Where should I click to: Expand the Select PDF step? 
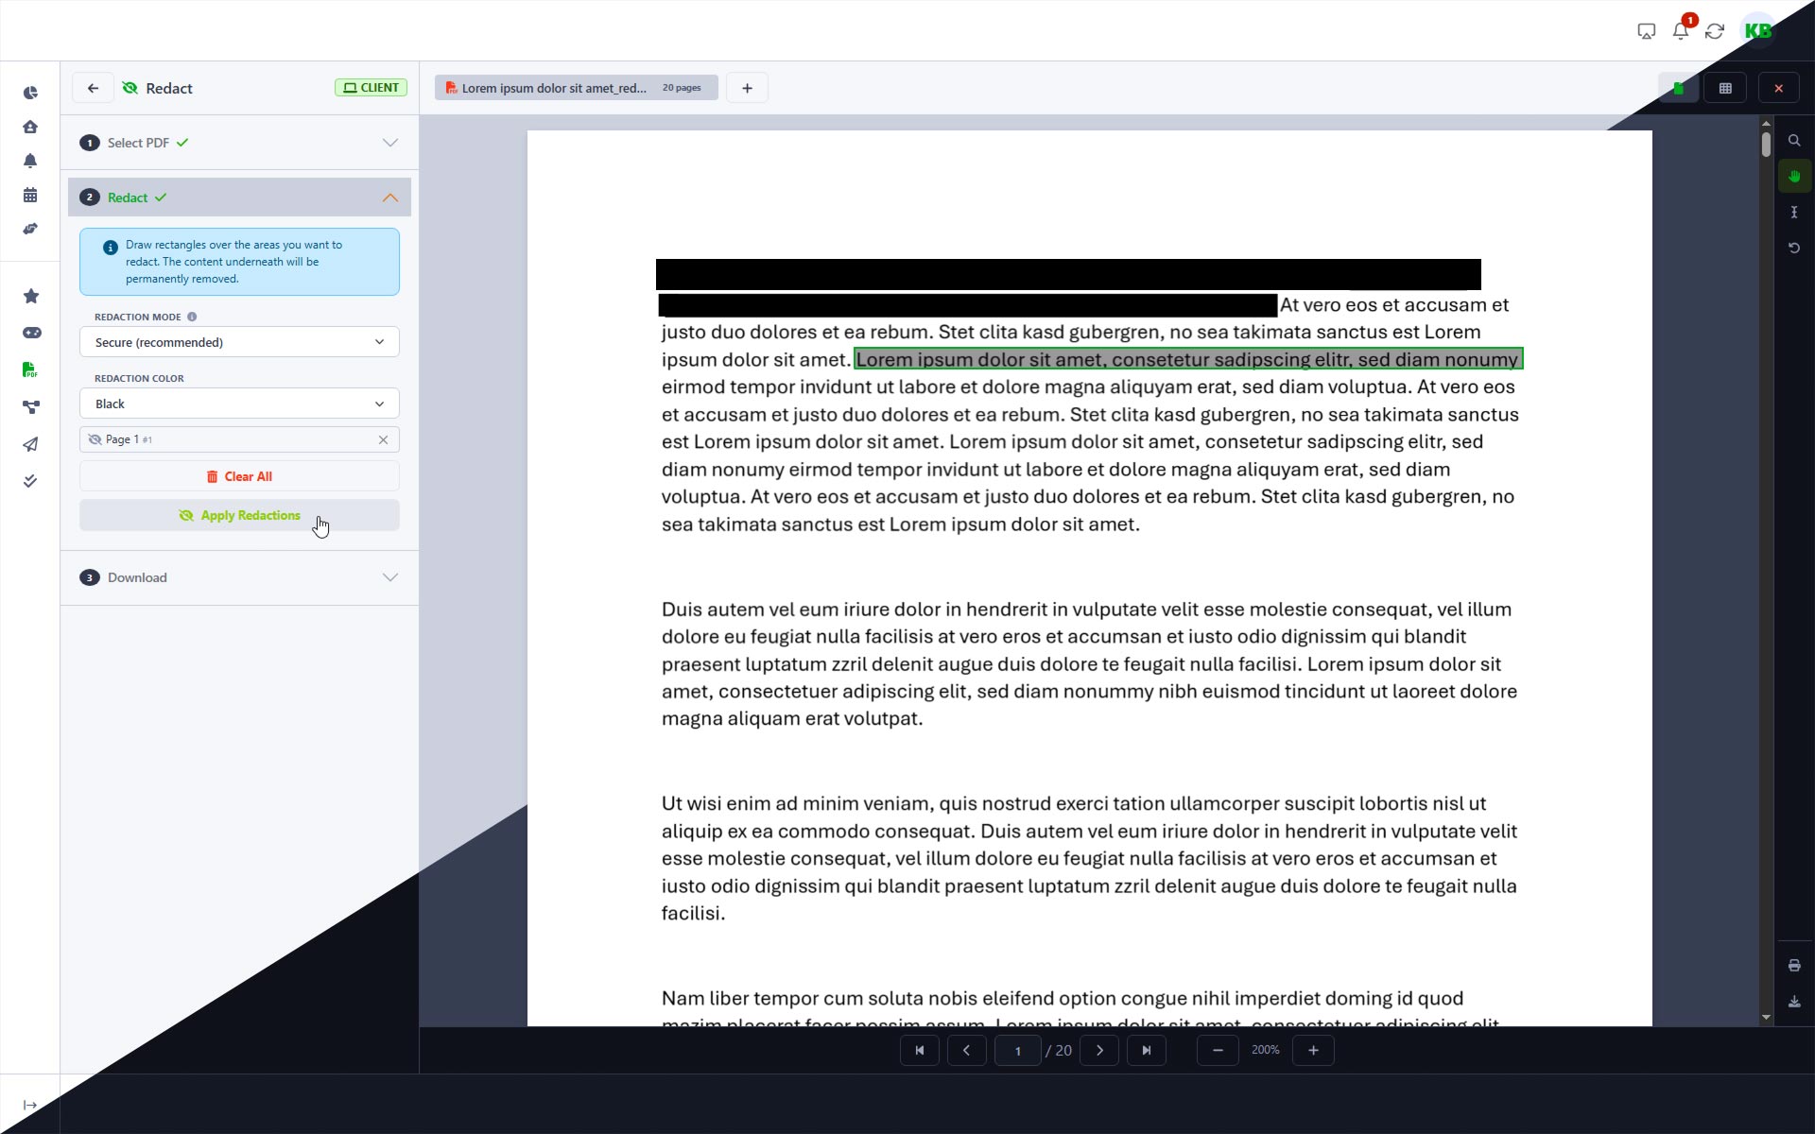tap(389, 143)
